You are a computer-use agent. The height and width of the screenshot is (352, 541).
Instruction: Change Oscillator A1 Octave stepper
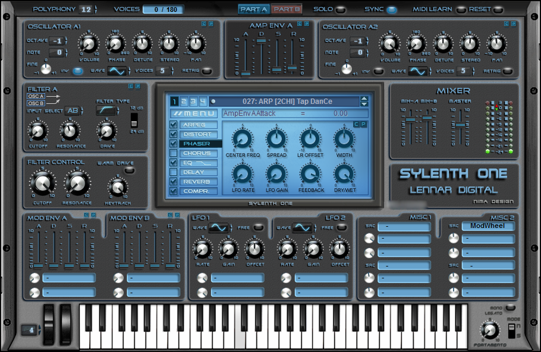pos(66,41)
